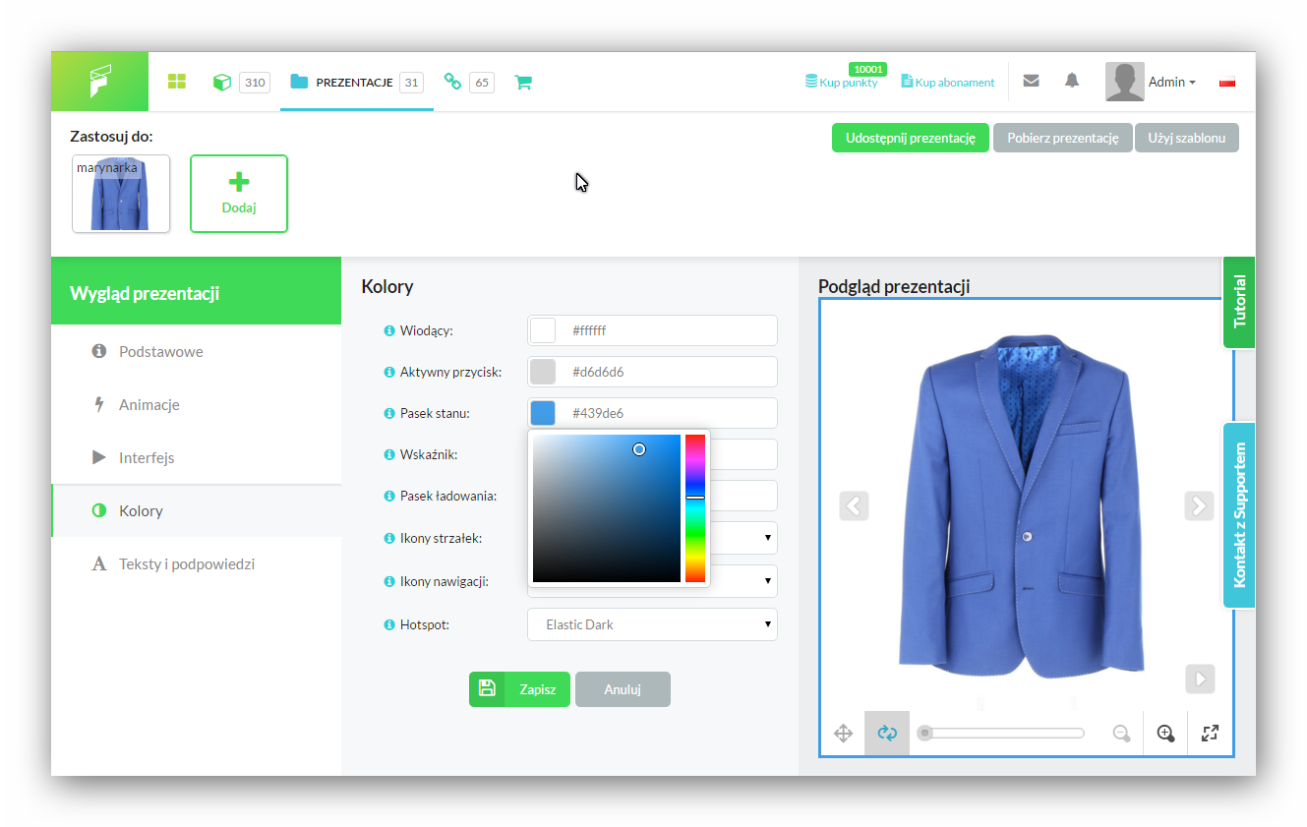Click the Kup punkty link

click(842, 83)
